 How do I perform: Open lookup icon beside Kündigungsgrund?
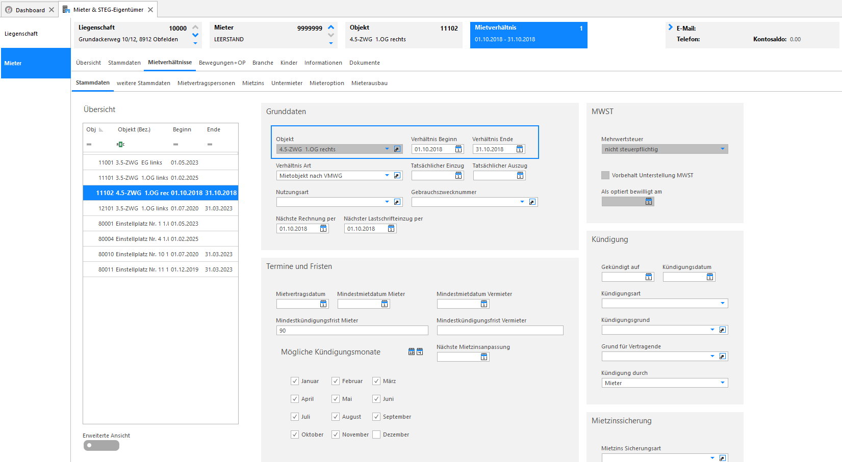[x=723, y=330]
